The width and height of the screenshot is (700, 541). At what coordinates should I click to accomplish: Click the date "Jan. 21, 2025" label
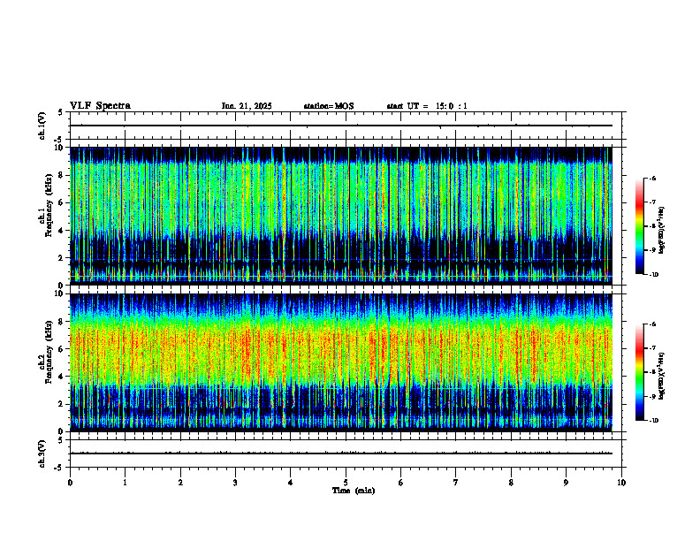[x=247, y=106]
